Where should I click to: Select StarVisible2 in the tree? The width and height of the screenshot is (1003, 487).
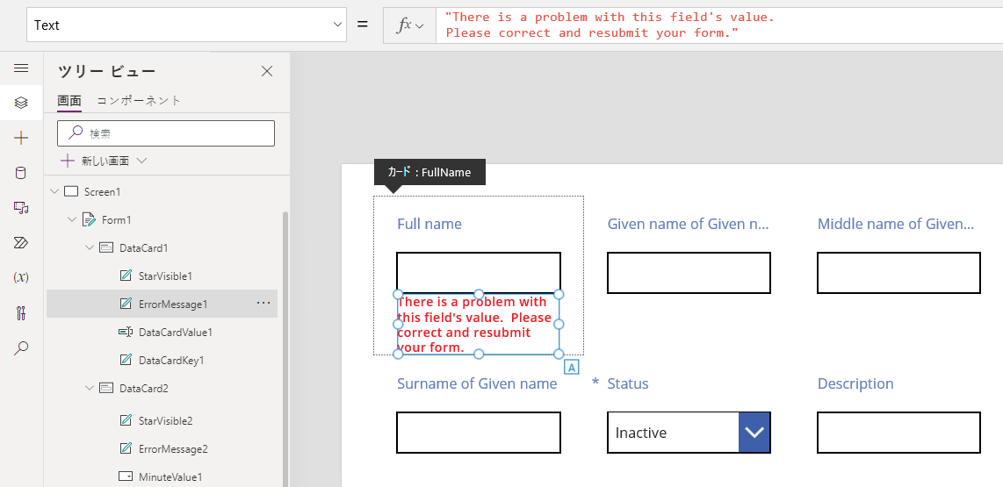[166, 420]
